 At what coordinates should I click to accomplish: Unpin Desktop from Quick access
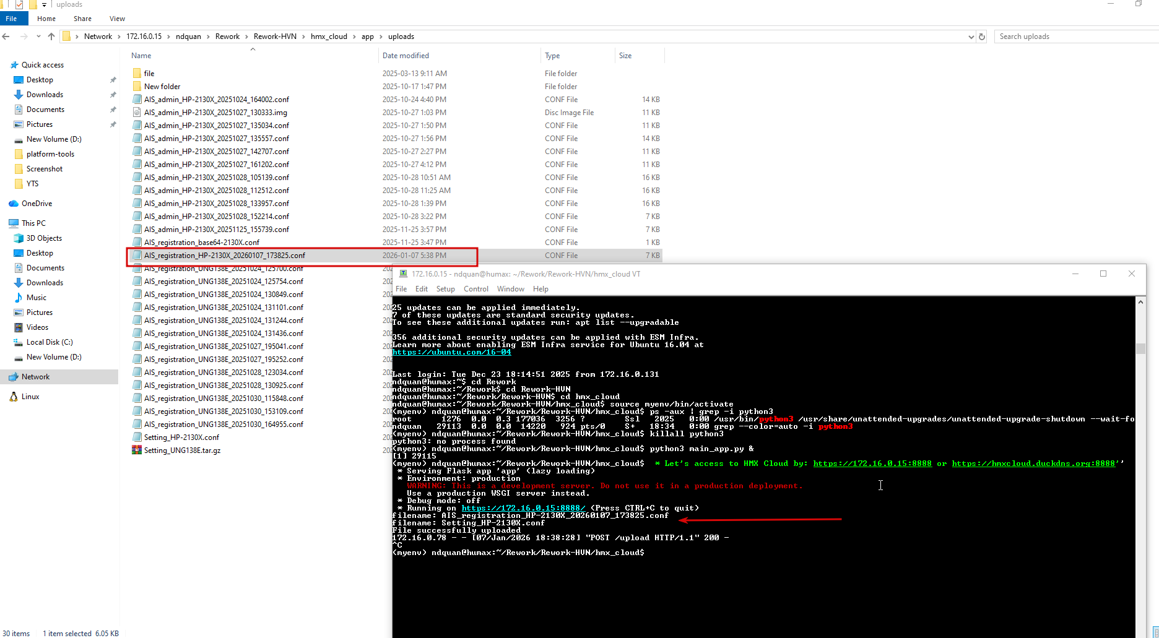pos(113,80)
